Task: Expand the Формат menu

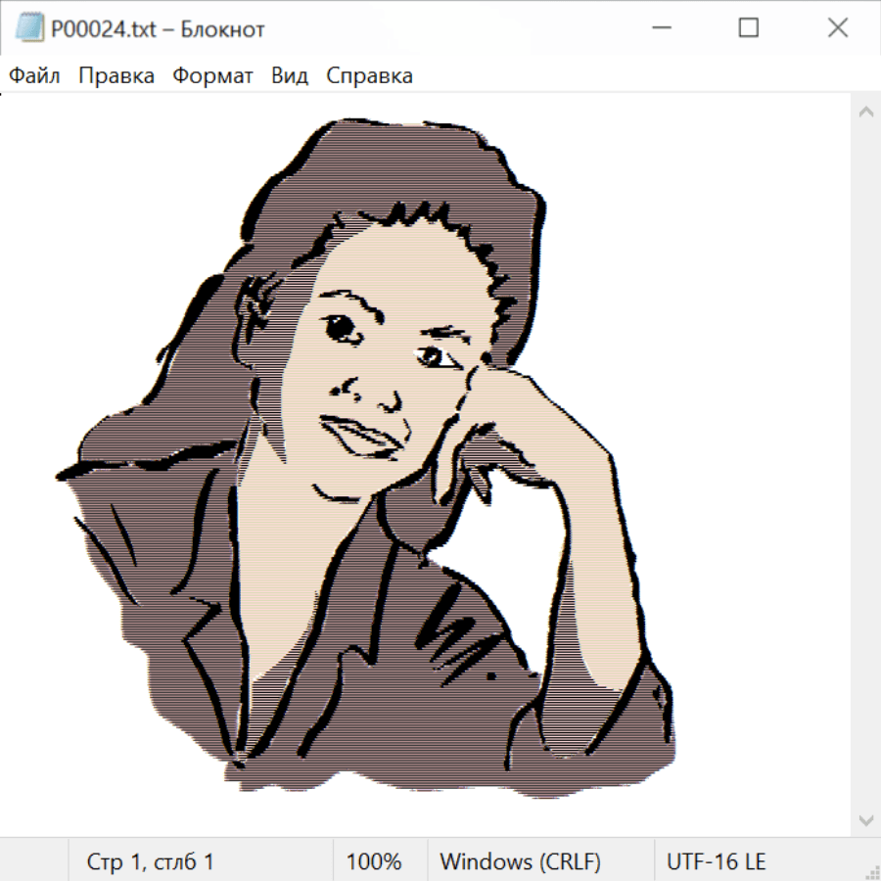Action: coord(212,75)
